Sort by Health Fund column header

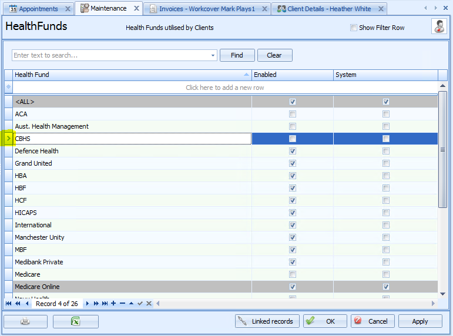tap(132, 75)
